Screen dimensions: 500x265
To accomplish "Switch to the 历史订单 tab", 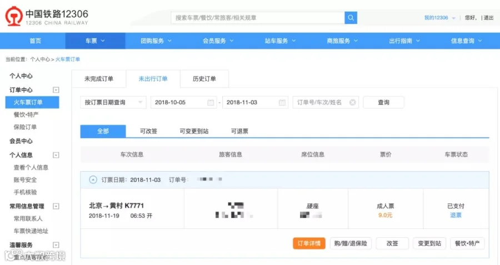I will [x=204, y=79].
